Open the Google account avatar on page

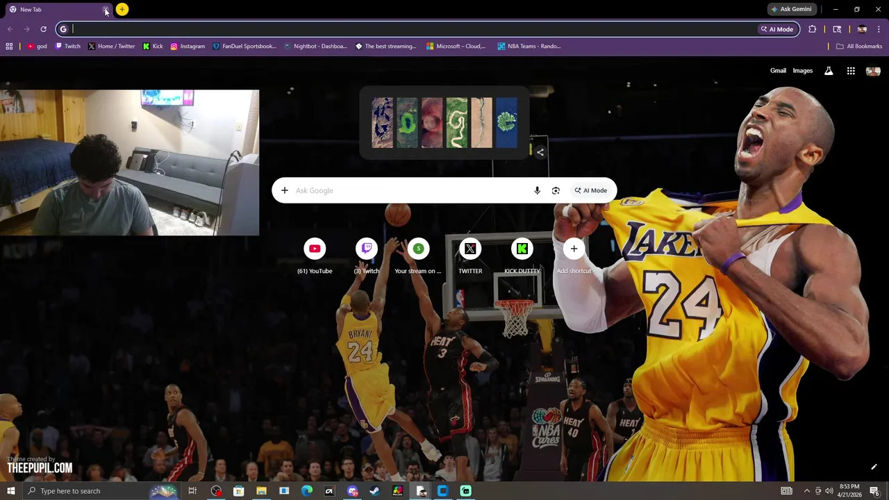click(x=873, y=71)
